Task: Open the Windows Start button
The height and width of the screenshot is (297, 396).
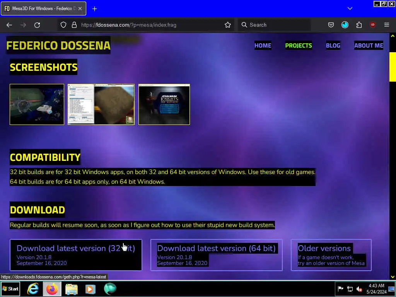Action: [10, 288]
